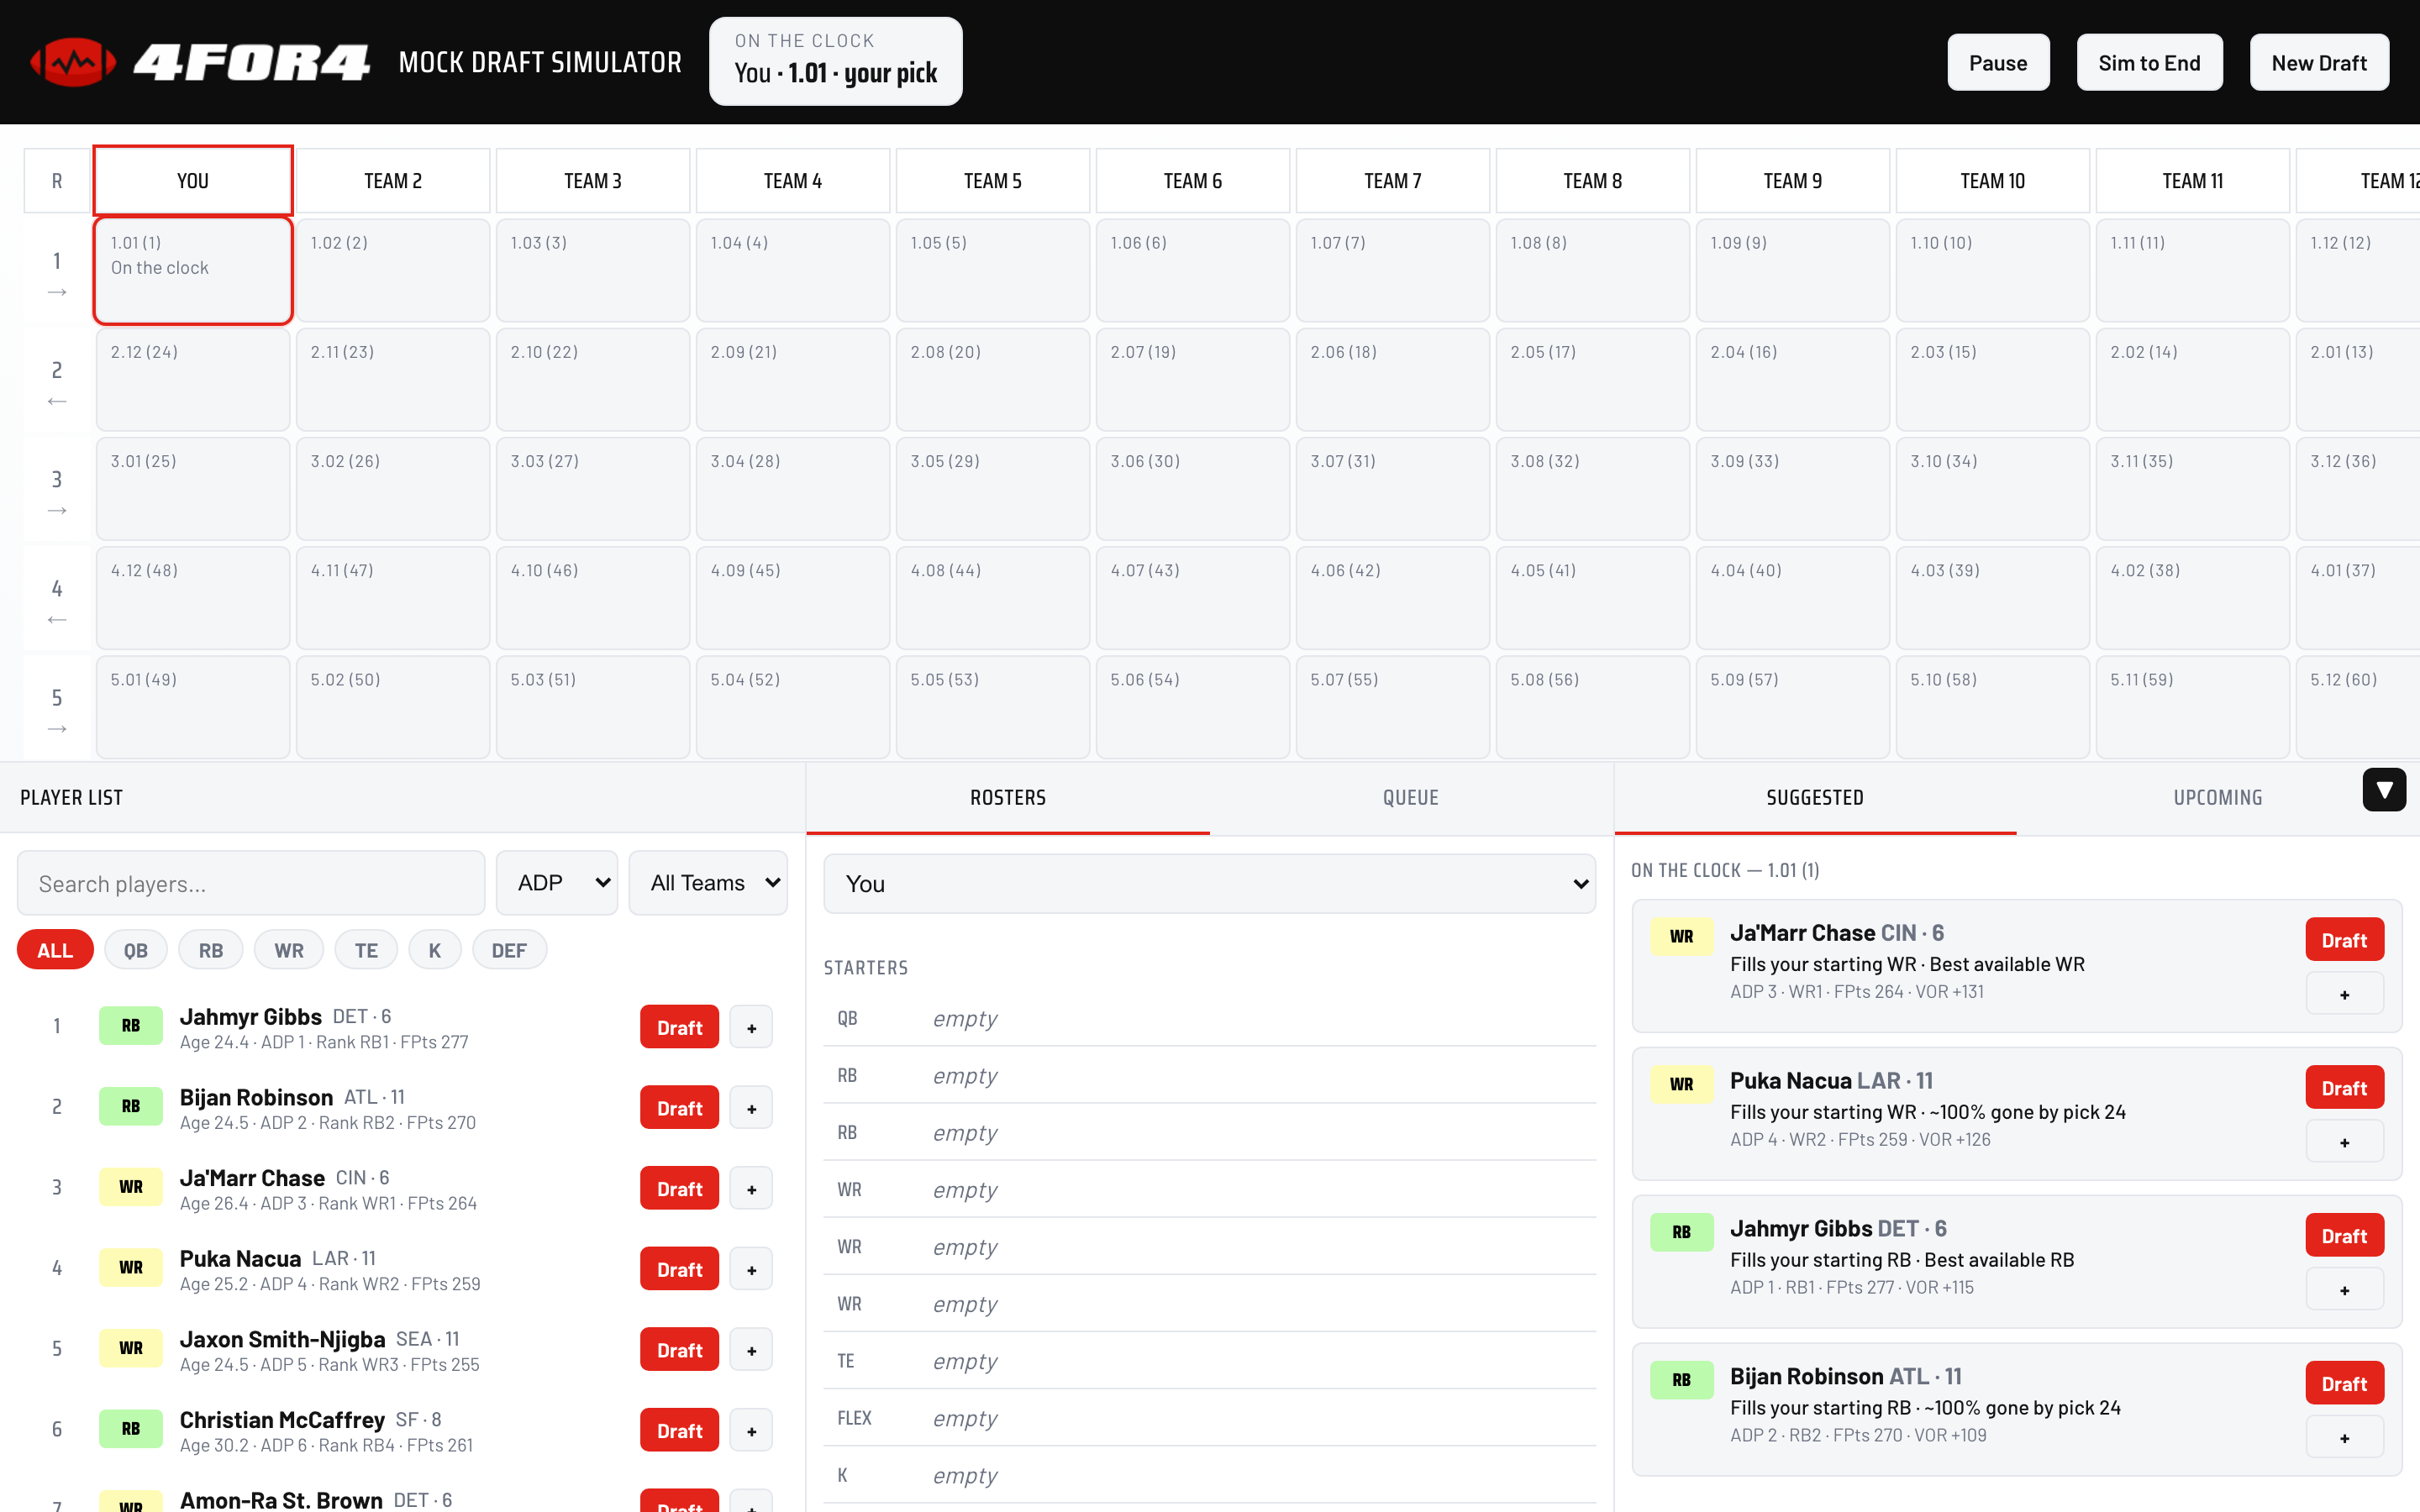Click Christian McCaffrey name in player list
2420x1512 pixels.
tap(282, 1420)
